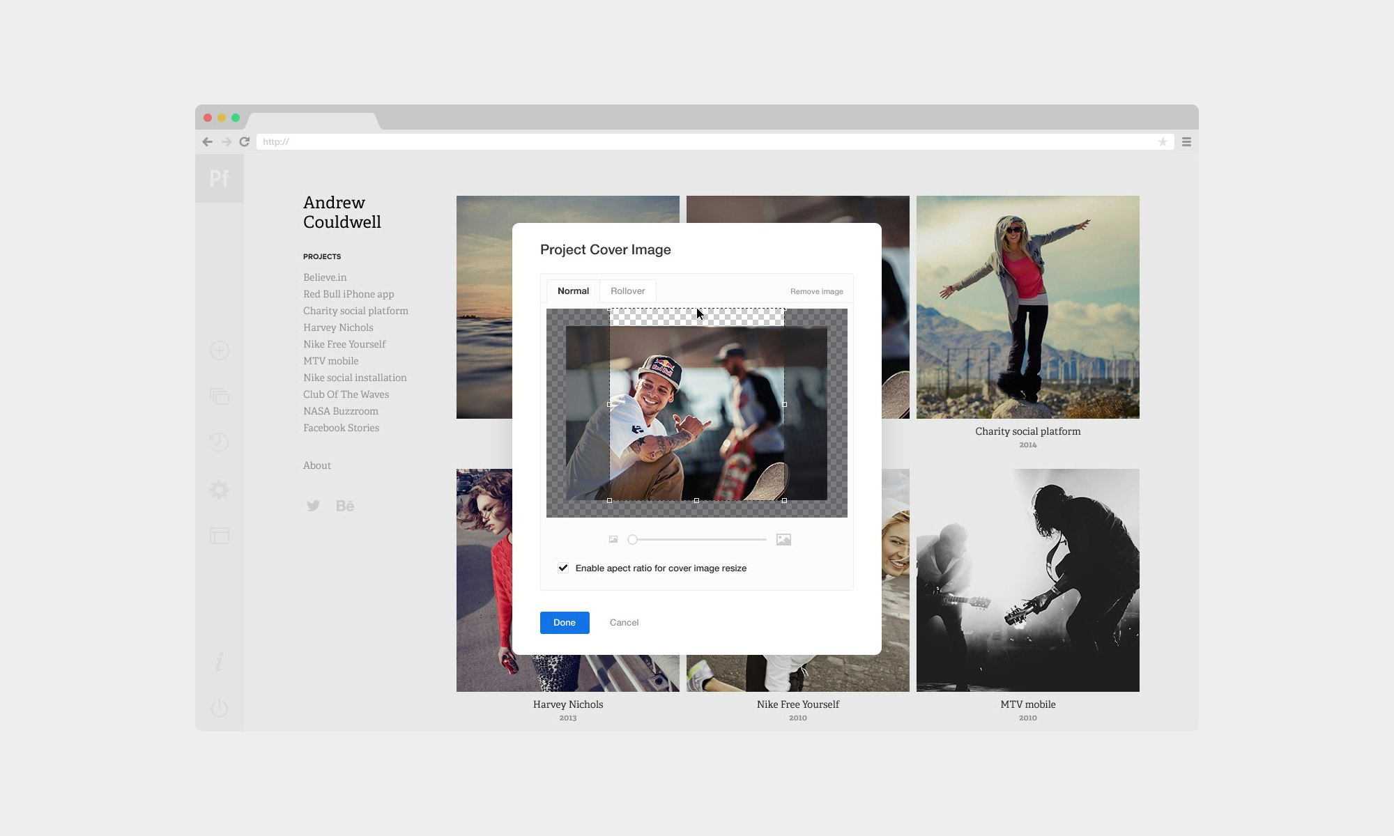Open the settings gear sidebar icon
The image size is (1394, 836).
coord(219,489)
